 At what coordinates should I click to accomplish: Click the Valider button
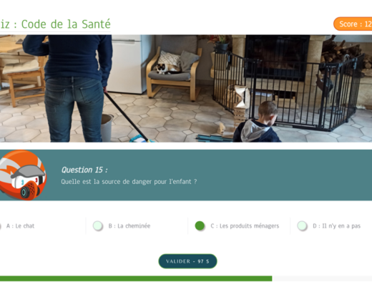pos(187,261)
